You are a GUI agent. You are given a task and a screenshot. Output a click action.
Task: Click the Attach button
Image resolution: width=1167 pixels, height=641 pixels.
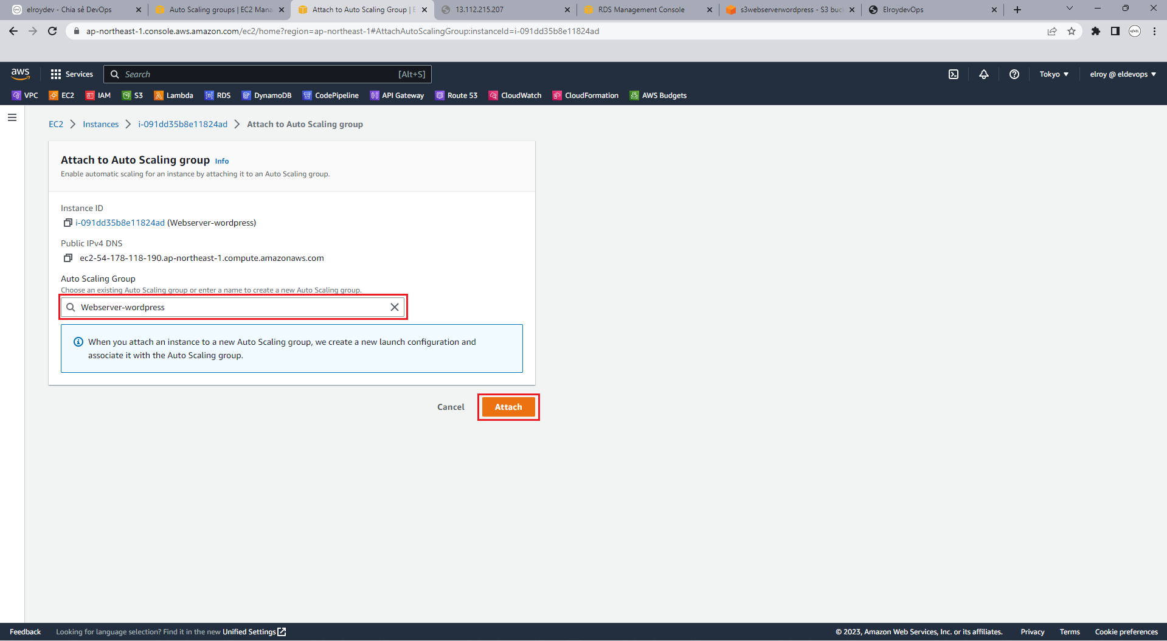[508, 407]
